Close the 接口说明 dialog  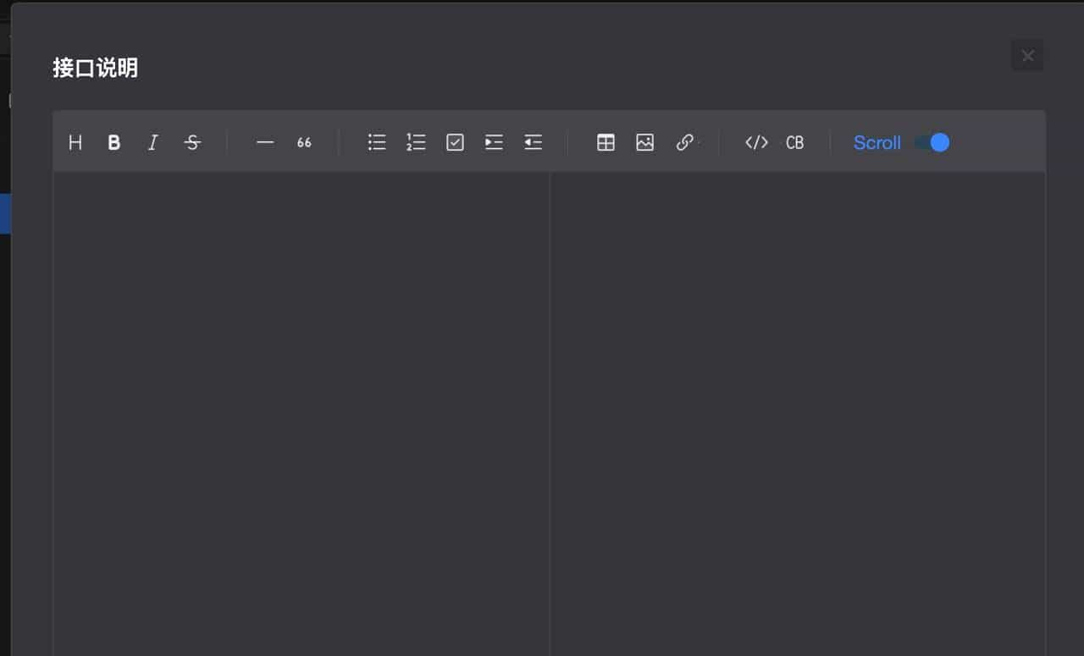(x=1027, y=56)
